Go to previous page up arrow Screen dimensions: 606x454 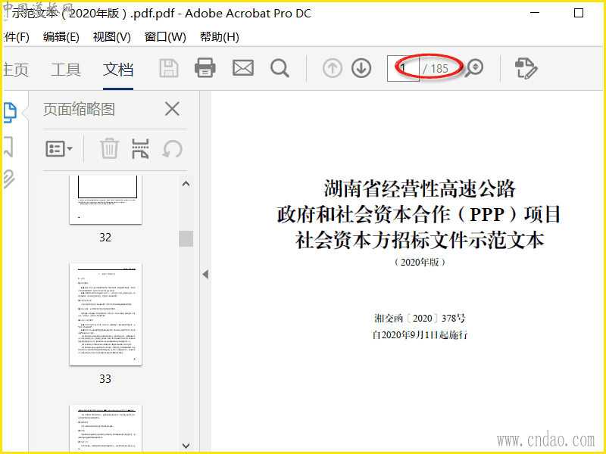(333, 68)
